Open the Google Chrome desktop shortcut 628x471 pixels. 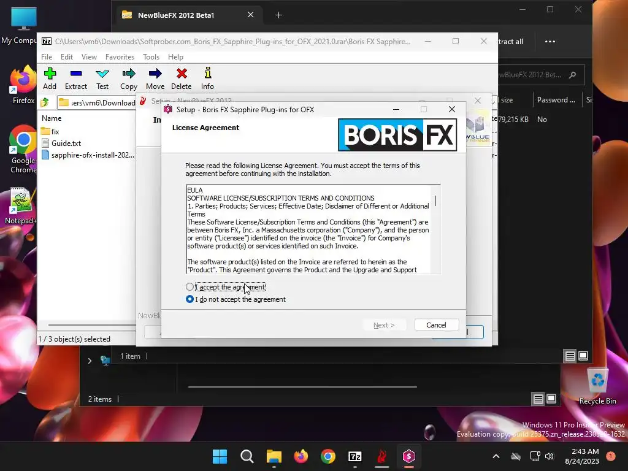coord(23,150)
